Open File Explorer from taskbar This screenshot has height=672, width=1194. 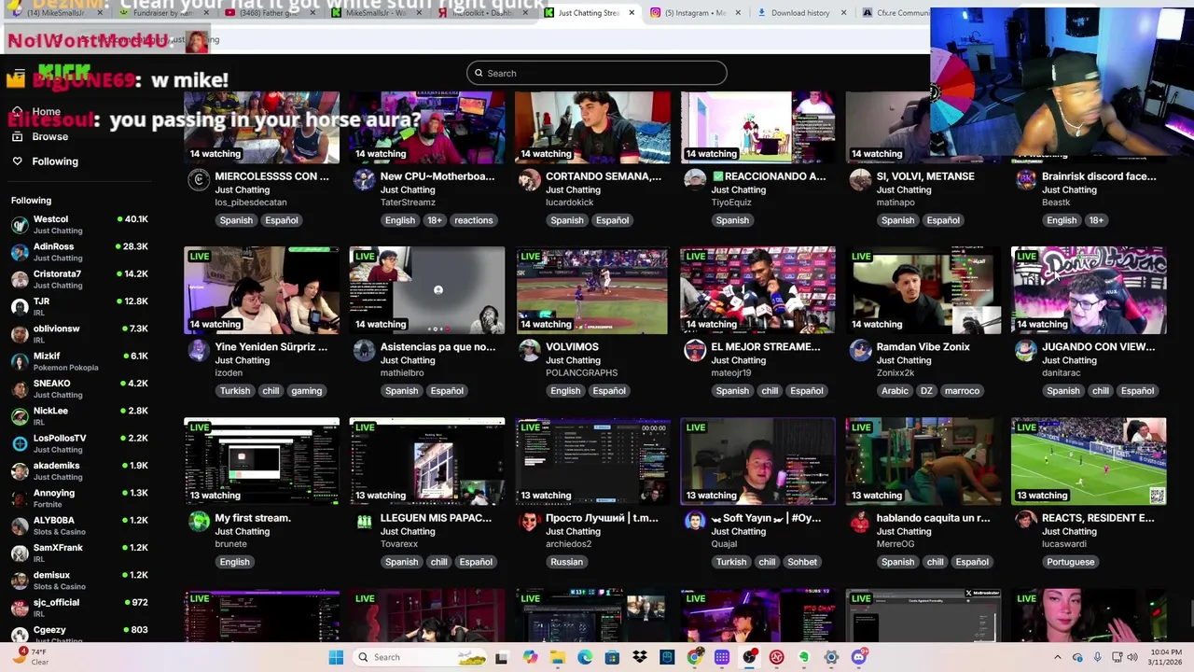[558, 657]
